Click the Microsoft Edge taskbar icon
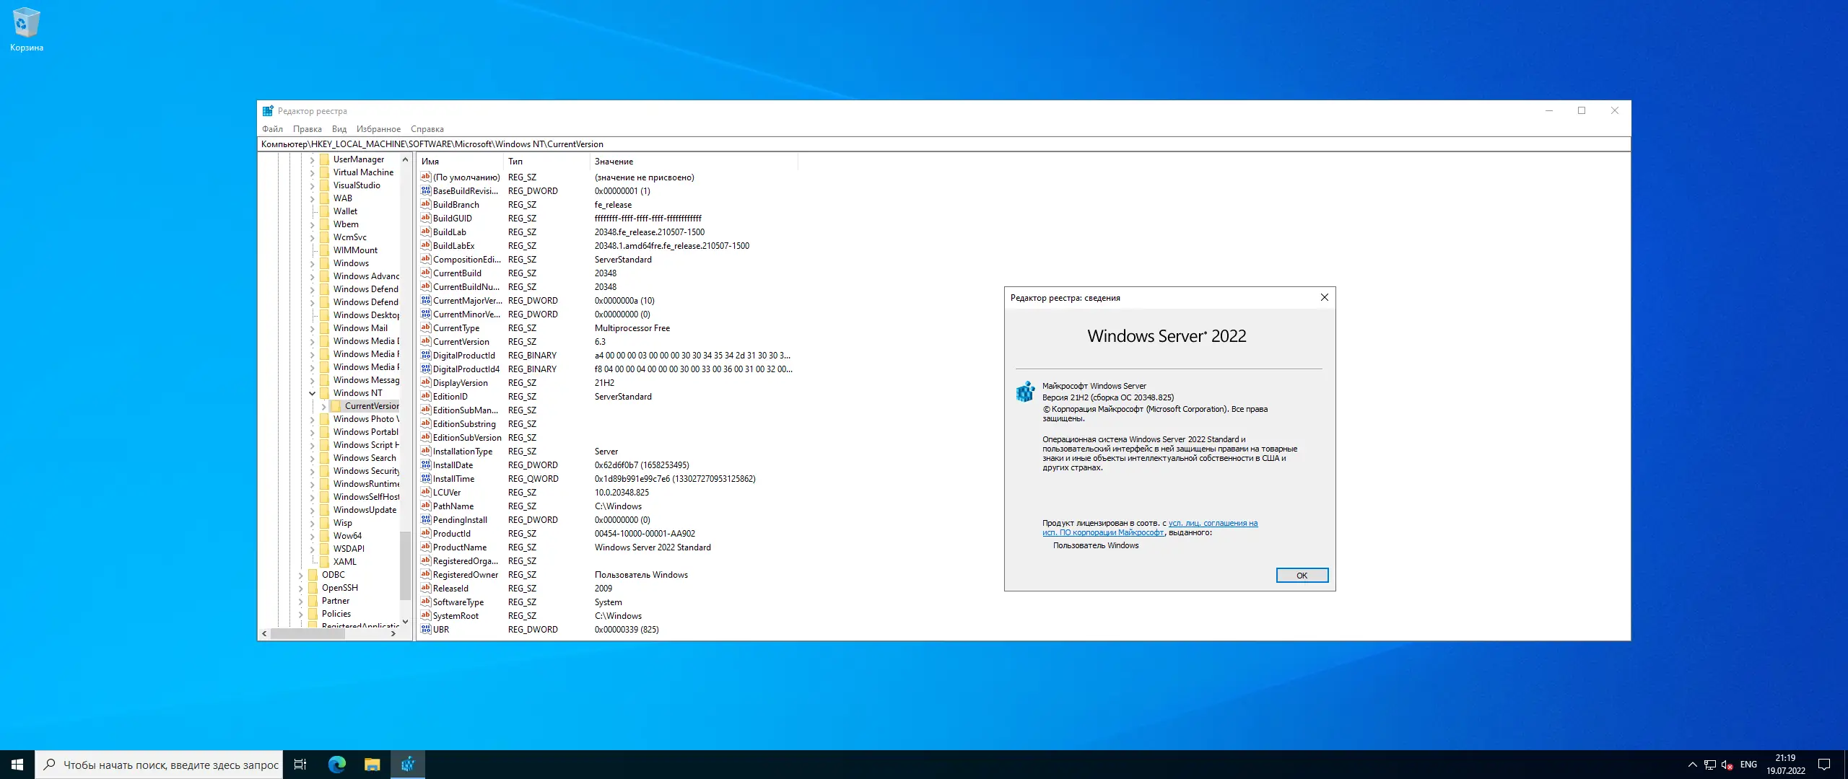Screen dimensions: 1848x779 (337, 765)
